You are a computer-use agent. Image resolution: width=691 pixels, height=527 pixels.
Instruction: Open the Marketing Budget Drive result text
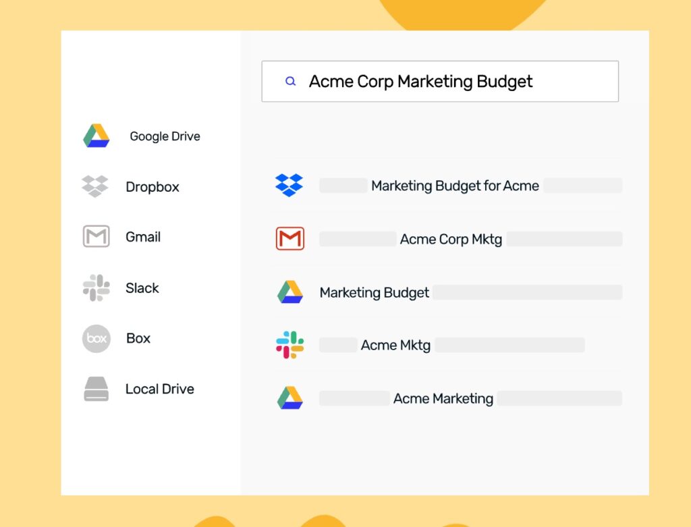point(374,293)
